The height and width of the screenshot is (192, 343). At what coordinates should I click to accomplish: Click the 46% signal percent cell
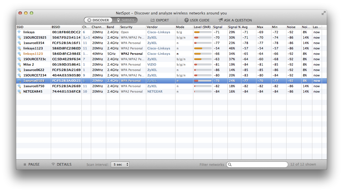[x=232, y=48]
